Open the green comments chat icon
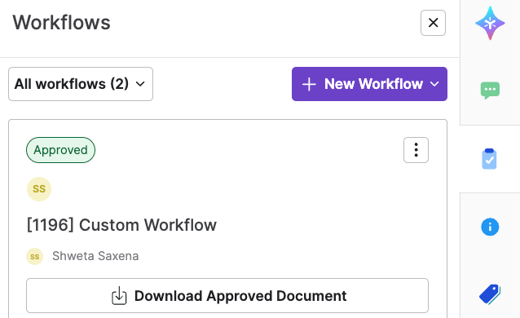The height and width of the screenshot is (318, 520). pos(490,91)
